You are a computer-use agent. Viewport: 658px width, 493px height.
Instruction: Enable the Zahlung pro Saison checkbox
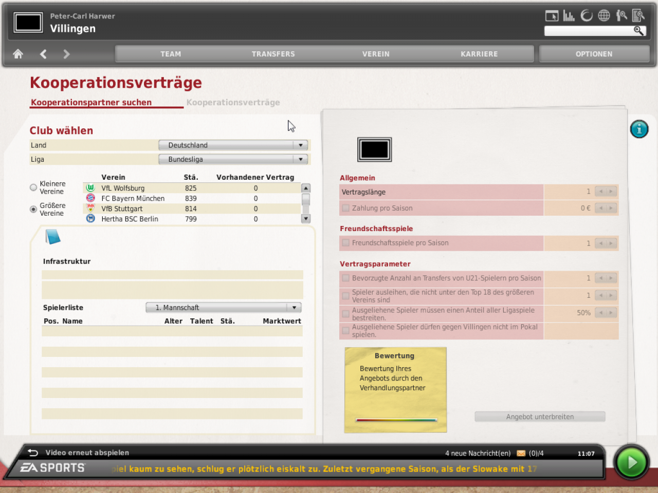[x=346, y=208]
